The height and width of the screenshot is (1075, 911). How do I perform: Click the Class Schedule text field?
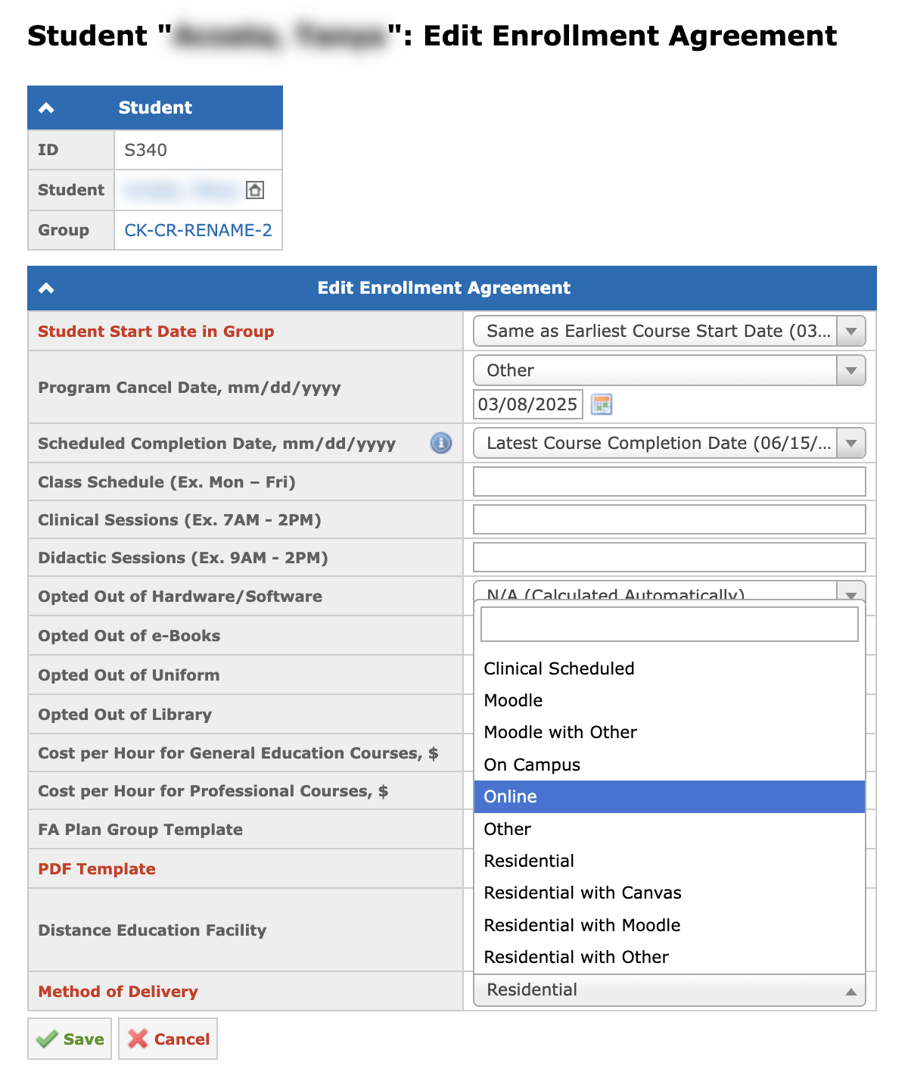670,481
